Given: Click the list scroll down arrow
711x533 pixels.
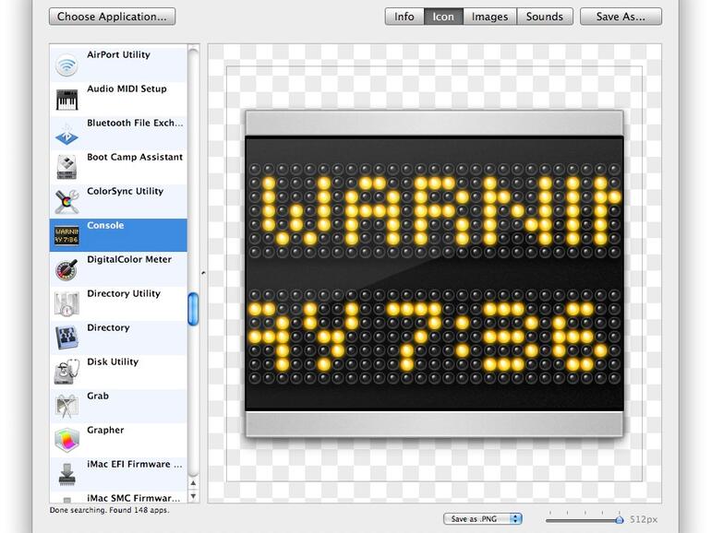Looking at the screenshot, I should [x=194, y=496].
